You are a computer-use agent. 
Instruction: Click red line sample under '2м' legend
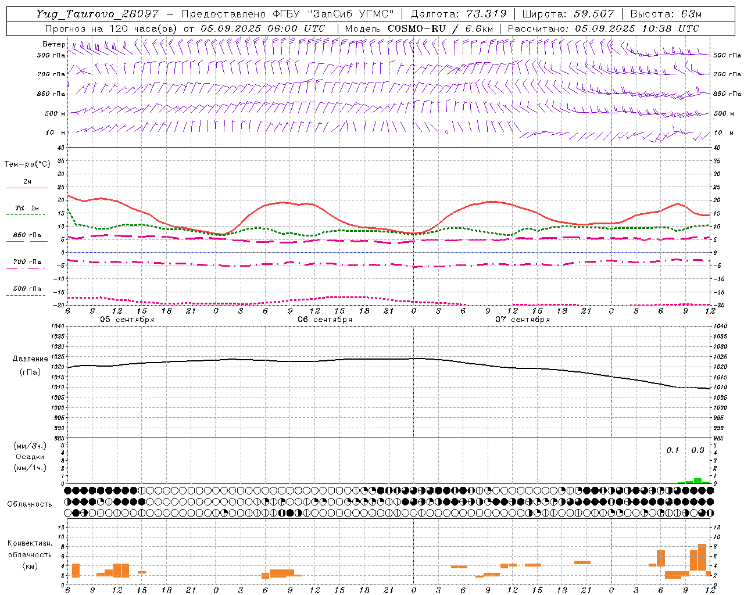point(27,188)
